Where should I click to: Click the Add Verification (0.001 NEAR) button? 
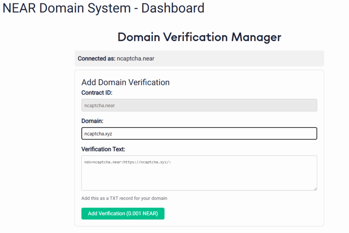tap(123, 214)
